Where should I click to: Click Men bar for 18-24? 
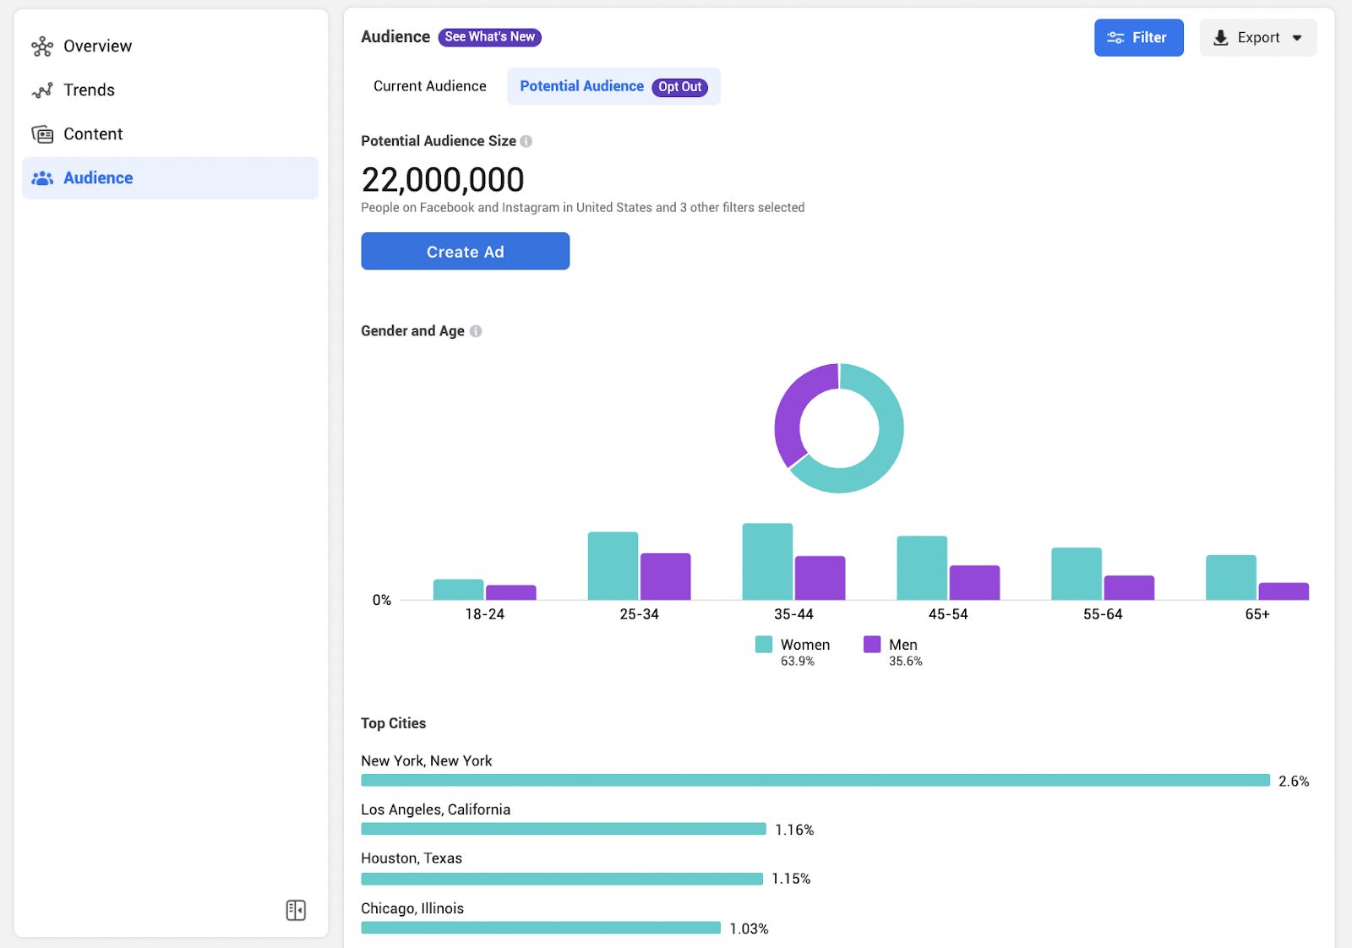click(510, 592)
